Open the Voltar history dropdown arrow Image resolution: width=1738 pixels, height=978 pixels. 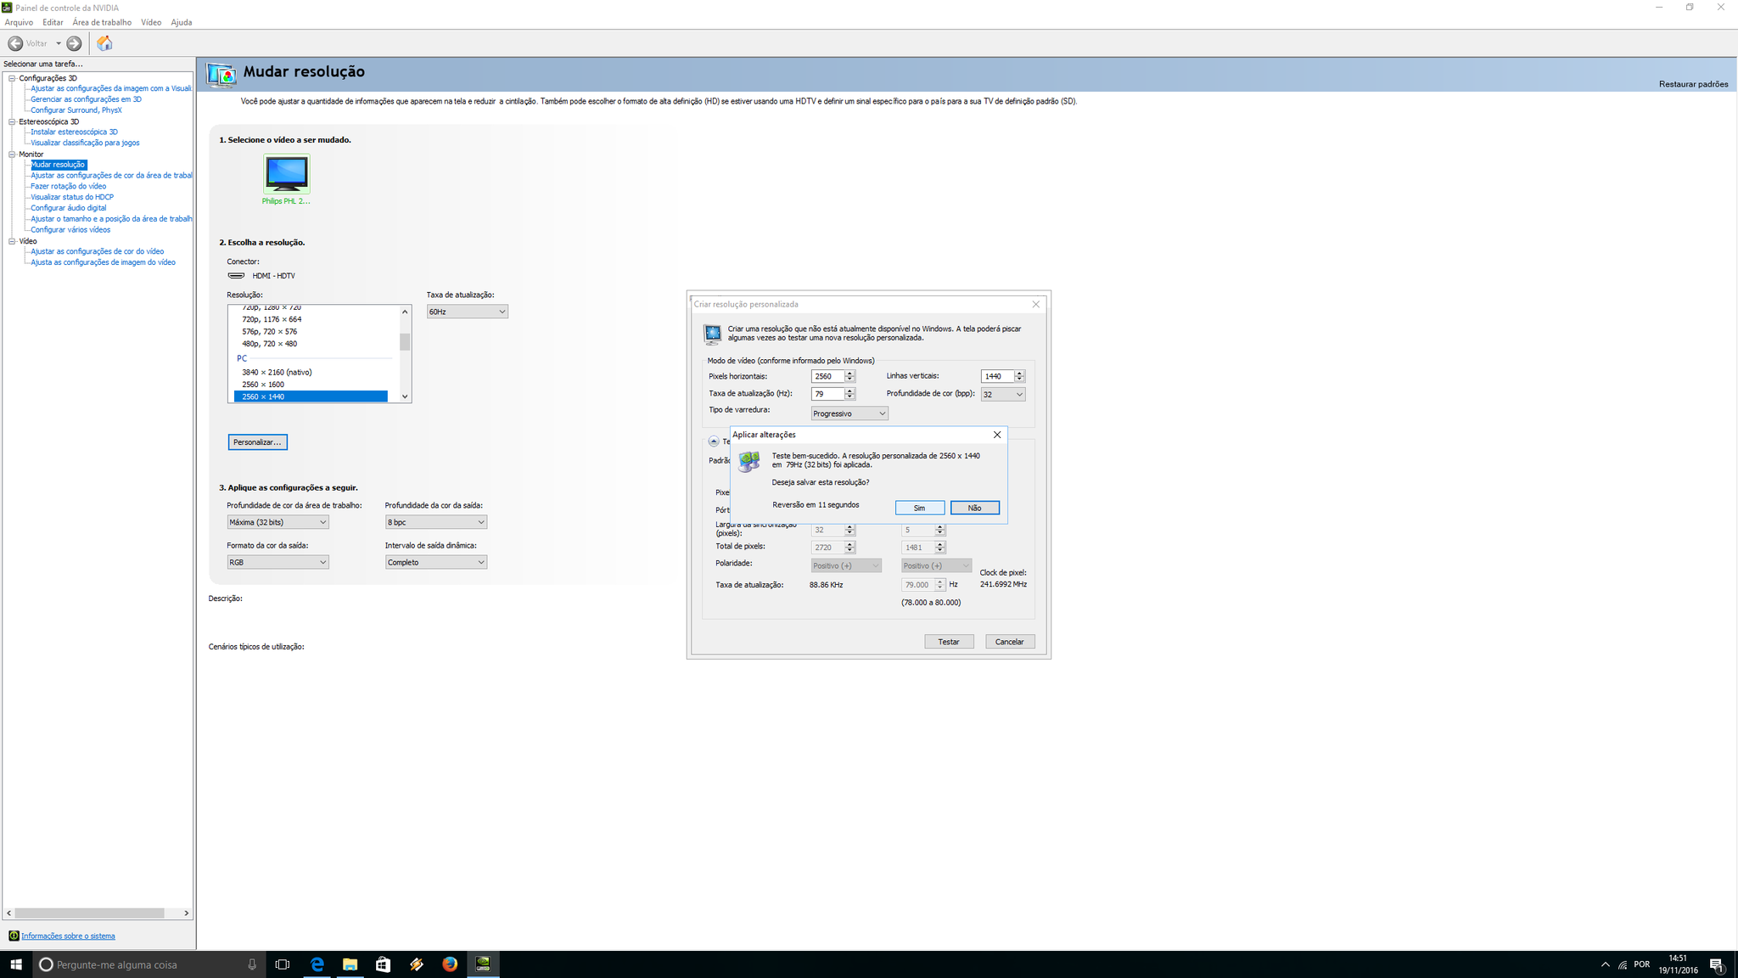tap(59, 43)
